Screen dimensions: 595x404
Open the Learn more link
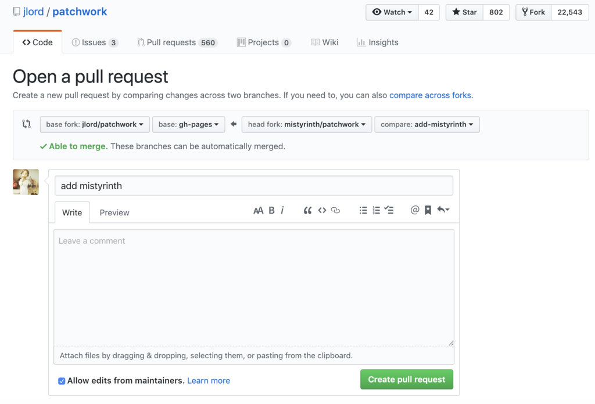pos(209,381)
